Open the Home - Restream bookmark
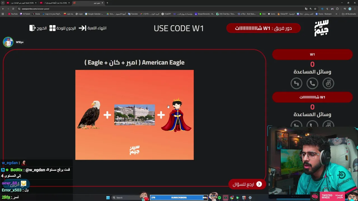This screenshot has width=358, height=201. point(324,14)
